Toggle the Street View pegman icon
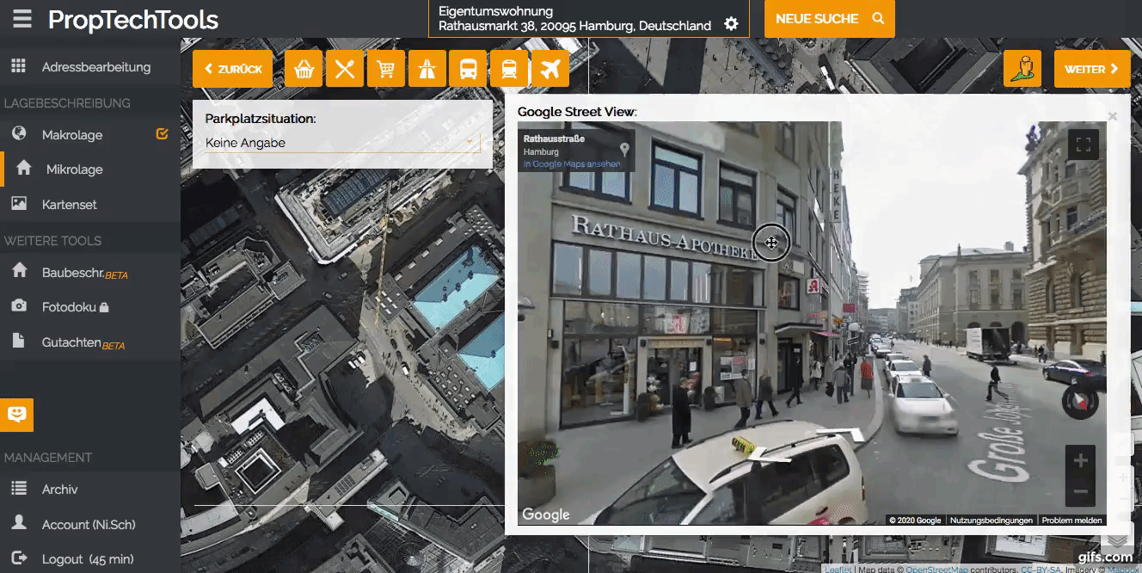Viewport: 1142px width, 573px height. tap(1022, 69)
